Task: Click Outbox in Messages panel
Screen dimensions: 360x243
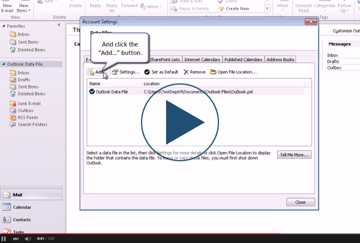Action: (x=334, y=68)
